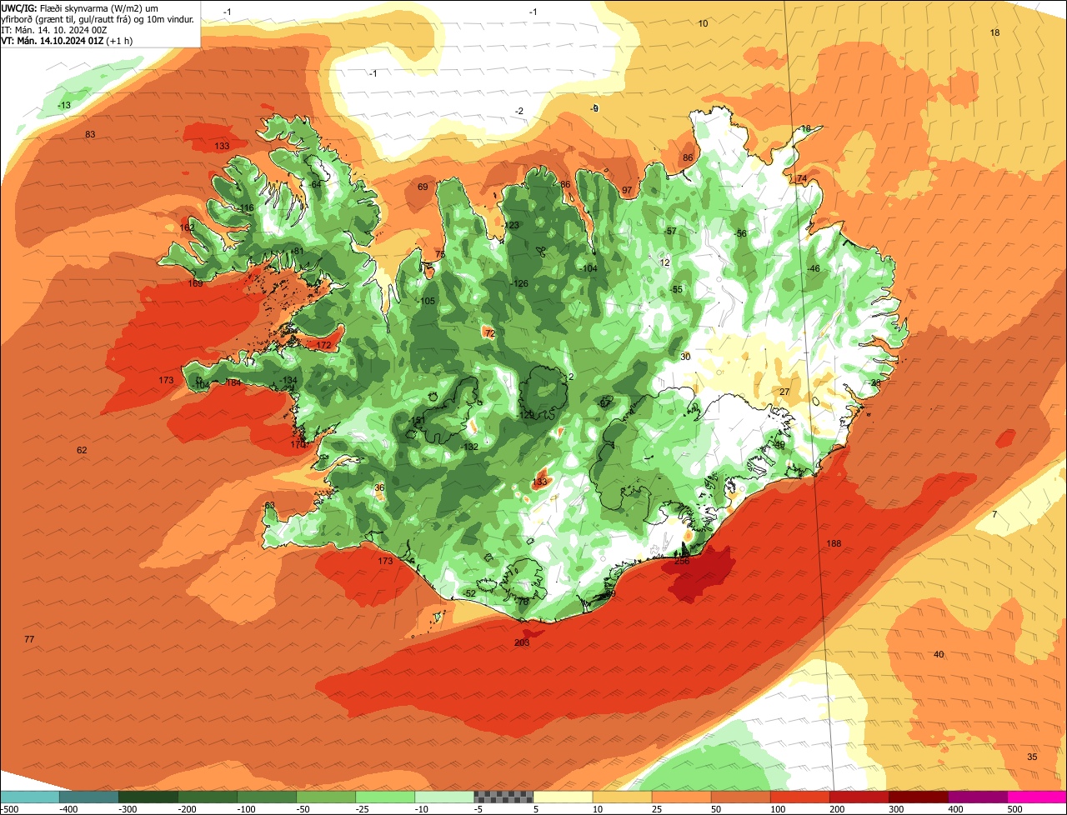The image size is (1067, 815).
Task: Click the orange 50 to 100 legend swatch
Action: (x=741, y=797)
